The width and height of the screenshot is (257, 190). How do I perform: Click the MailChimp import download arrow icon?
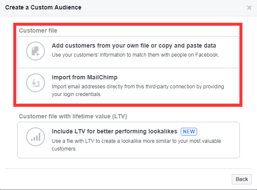click(x=36, y=83)
